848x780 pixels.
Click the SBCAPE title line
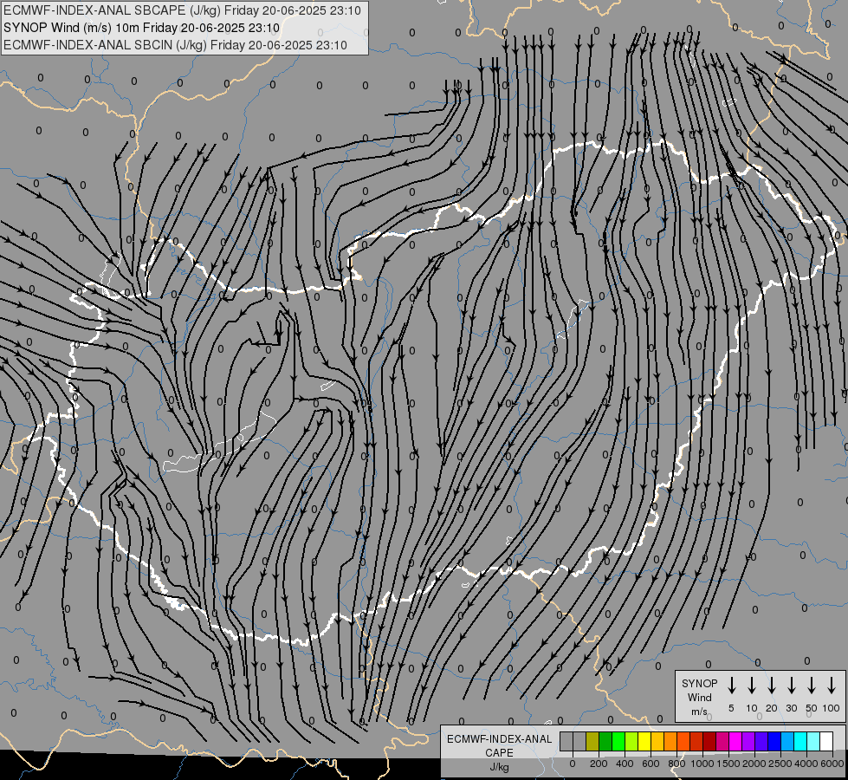click(x=182, y=10)
